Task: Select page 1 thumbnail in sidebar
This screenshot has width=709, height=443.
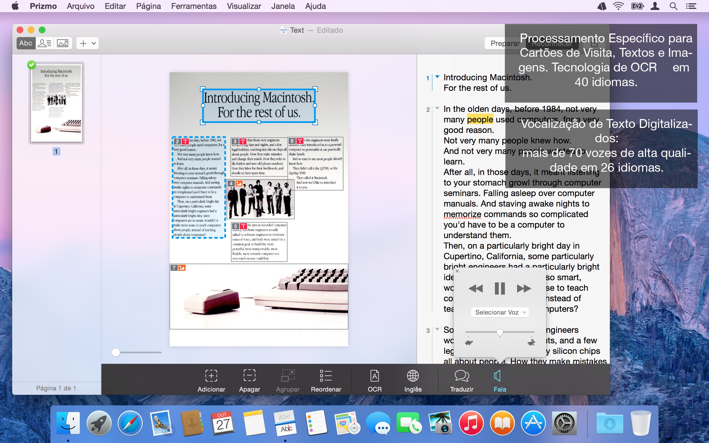Action: pos(56,103)
